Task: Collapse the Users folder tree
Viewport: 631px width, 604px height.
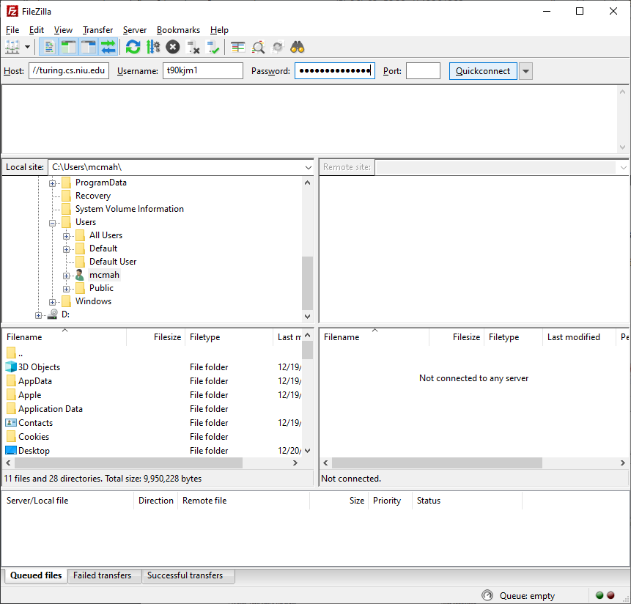Action: [53, 221]
